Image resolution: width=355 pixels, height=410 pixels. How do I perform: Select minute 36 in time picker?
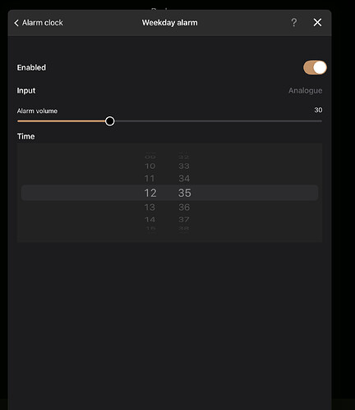click(184, 207)
